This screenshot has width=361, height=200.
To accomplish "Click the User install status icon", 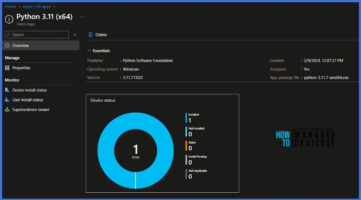I will [x=7, y=100].
